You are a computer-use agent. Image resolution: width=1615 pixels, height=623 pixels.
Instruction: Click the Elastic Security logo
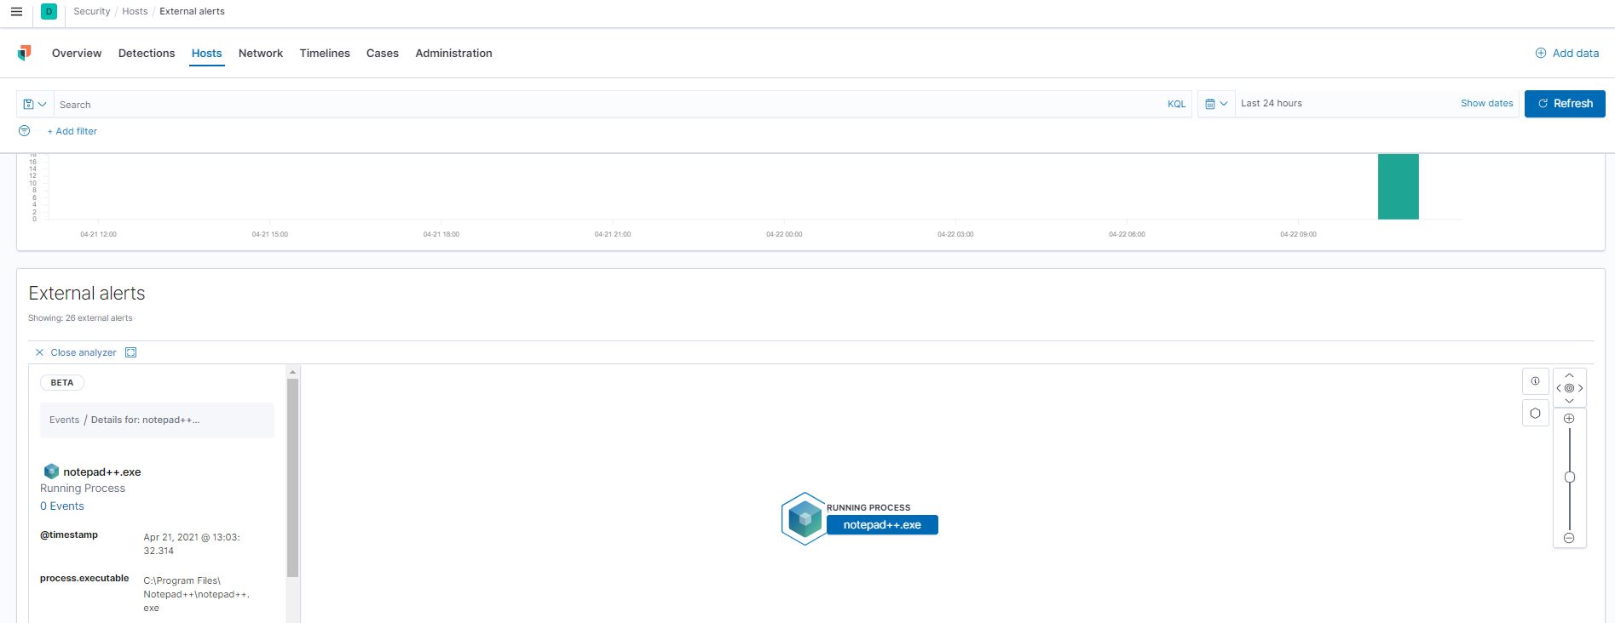tap(24, 53)
